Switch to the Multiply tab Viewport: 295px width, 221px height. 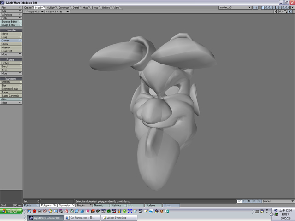point(51,8)
